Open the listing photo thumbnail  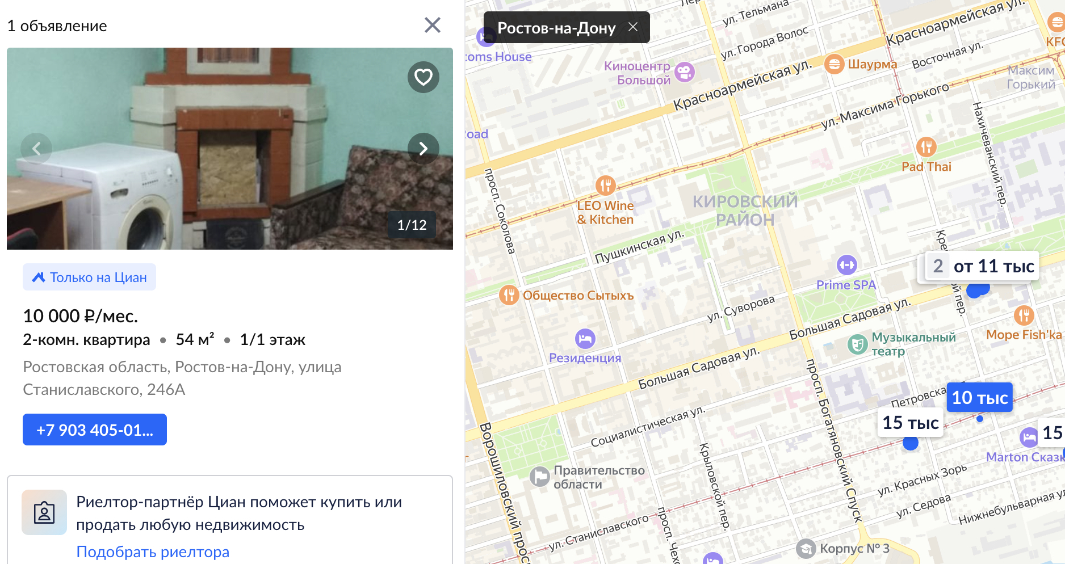click(230, 149)
